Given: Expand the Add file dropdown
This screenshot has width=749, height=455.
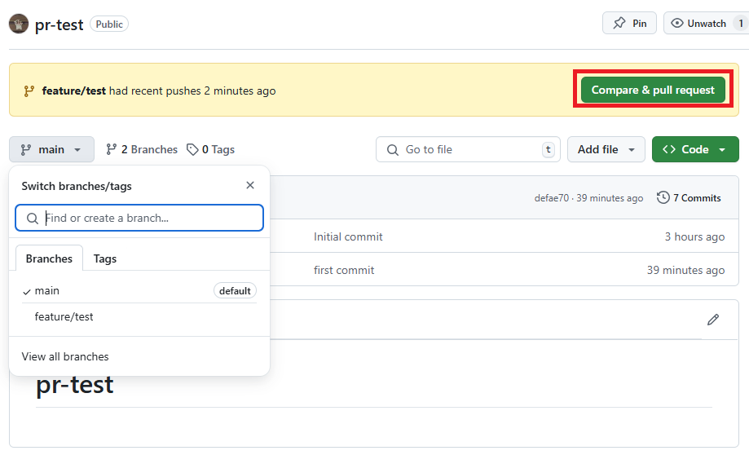Looking at the screenshot, I should pos(606,149).
